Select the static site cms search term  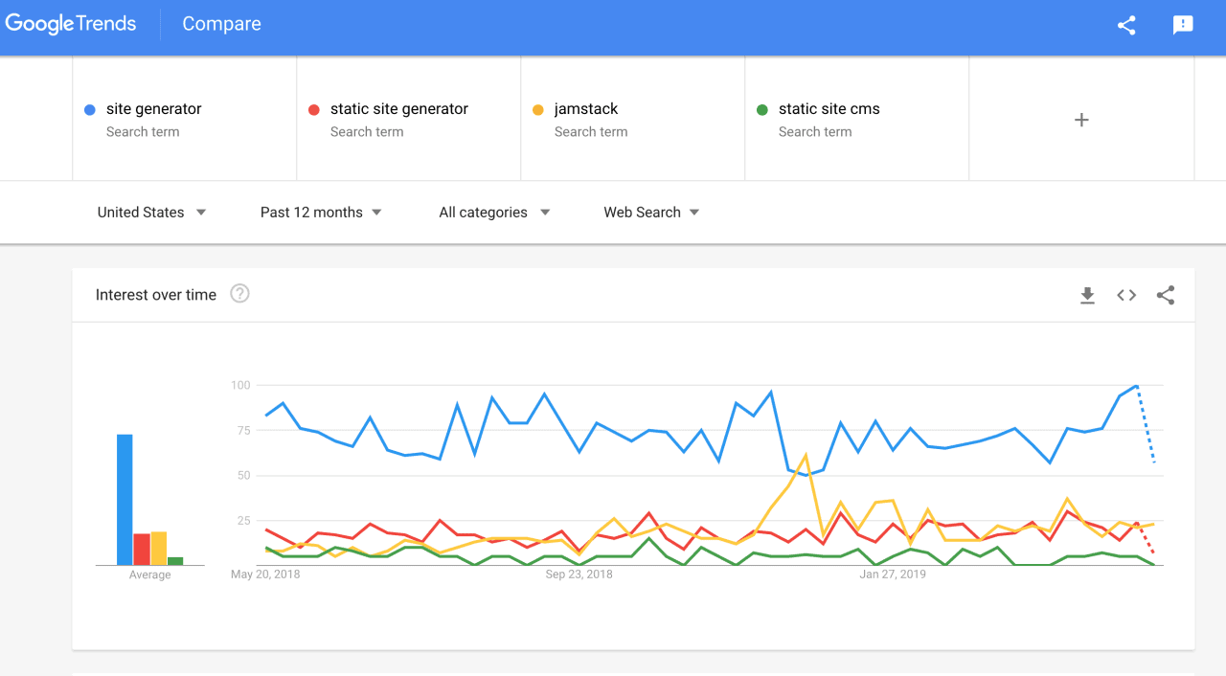[x=857, y=119]
